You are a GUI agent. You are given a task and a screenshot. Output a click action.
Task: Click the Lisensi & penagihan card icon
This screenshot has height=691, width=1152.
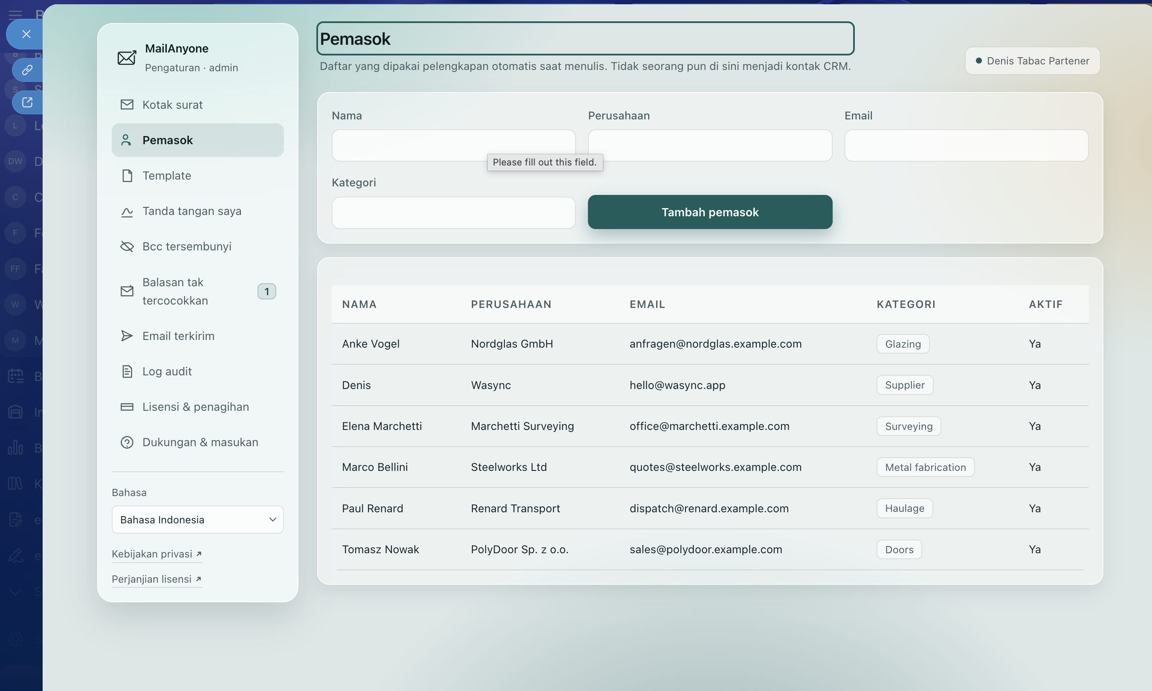(x=127, y=406)
